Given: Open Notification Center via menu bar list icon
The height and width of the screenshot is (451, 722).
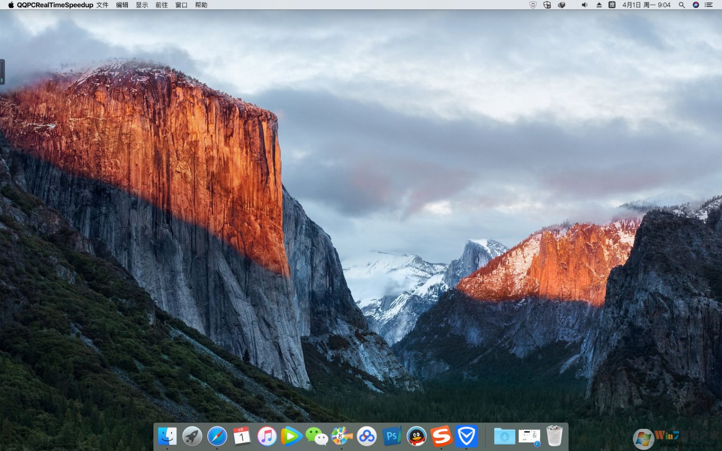Looking at the screenshot, I should pos(709,5).
